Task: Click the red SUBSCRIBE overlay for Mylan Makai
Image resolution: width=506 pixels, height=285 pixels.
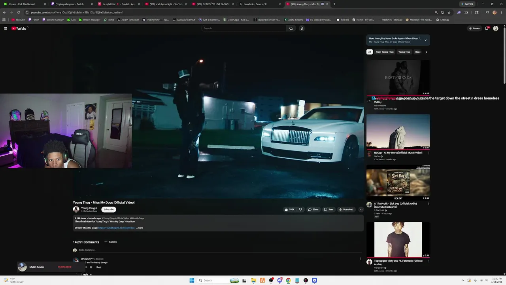Action: click(65, 267)
